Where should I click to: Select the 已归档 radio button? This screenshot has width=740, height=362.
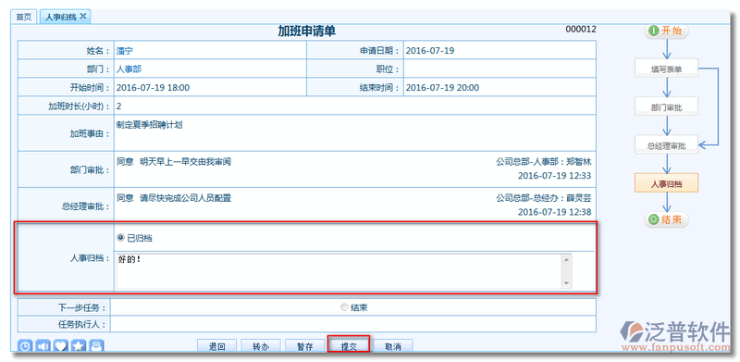tap(120, 238)
